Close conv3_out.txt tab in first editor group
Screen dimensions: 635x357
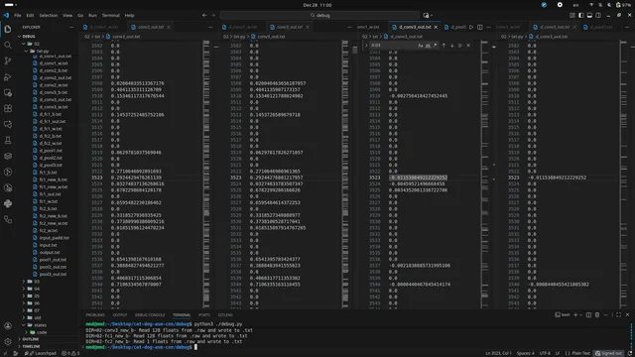pos(169,27)
